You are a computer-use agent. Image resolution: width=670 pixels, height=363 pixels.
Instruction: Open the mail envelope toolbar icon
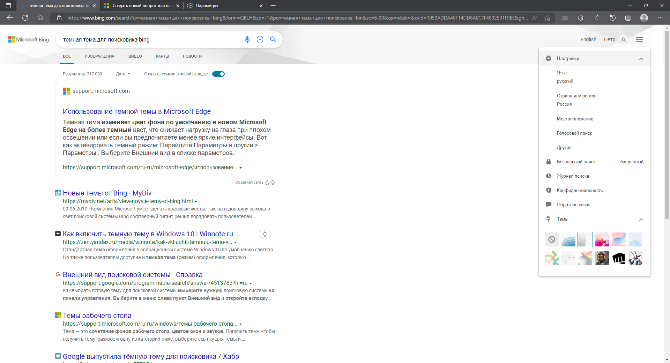coord(565,18)
